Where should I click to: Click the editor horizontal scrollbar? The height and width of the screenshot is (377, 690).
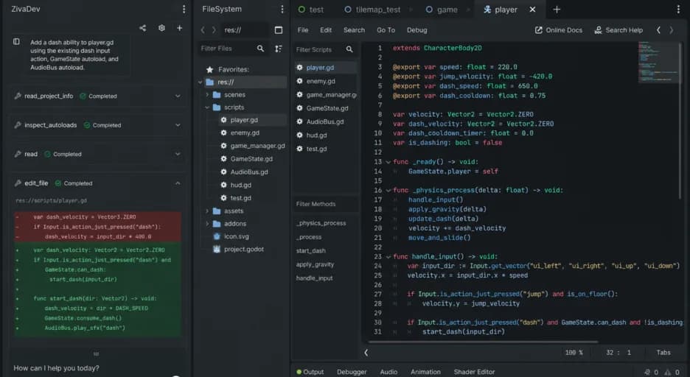[483, 342]
